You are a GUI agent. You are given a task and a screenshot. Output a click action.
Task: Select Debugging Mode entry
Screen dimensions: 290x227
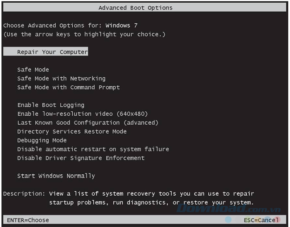42,140
